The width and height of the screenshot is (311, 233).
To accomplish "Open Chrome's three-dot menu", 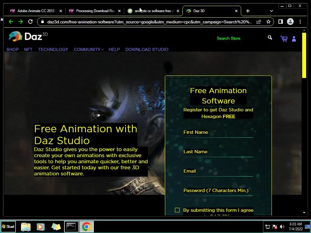I will (x=300, y=22).
